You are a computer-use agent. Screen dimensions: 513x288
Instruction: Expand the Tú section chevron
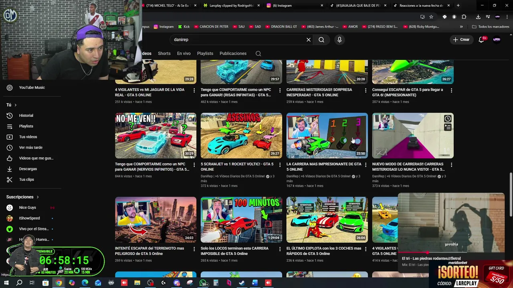pyautogui.click(x=16, y=105)
